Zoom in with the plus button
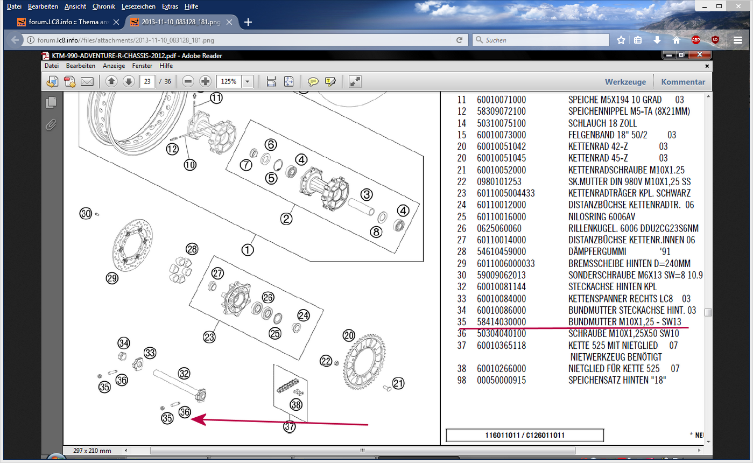753x463 pixels. 205,81
